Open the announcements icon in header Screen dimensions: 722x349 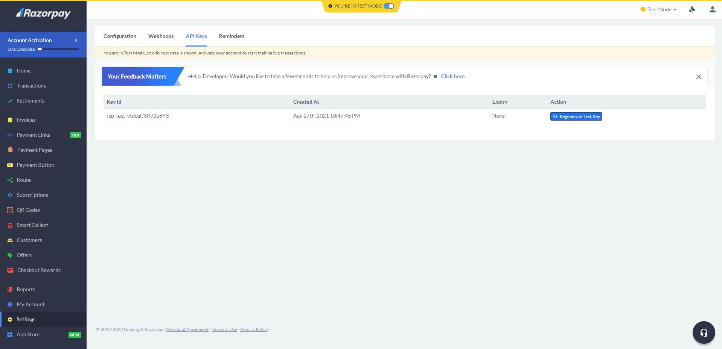click(692, 9)
